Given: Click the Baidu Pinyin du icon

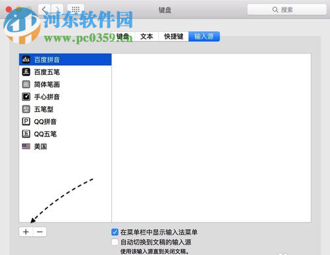Looking at the screenshot, I should [26, 60].
